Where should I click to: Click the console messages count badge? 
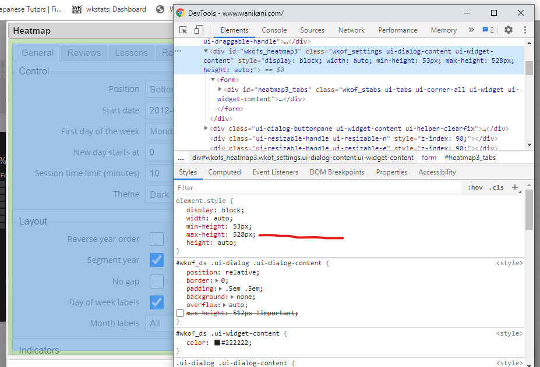click(488, 30)
